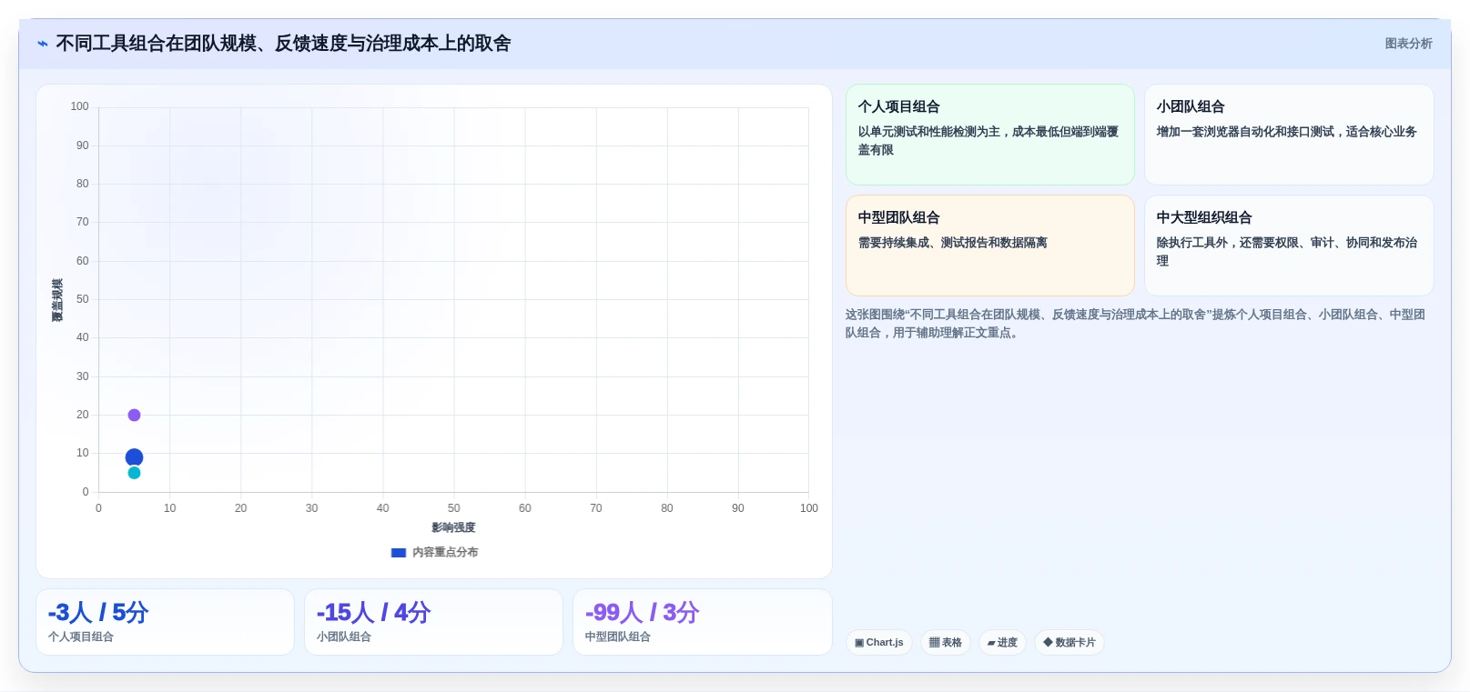Click the x-axis tick label 50
The image size is (1470, 692).
453,508
